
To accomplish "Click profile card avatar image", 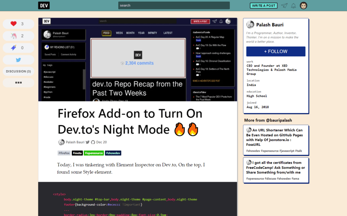I will (250, 24).
